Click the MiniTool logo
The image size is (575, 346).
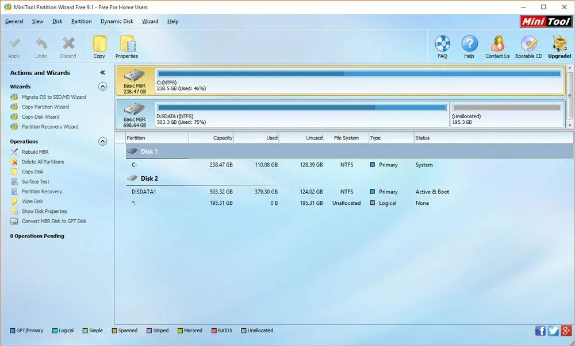pyautogui.click(x=546, y=22)
